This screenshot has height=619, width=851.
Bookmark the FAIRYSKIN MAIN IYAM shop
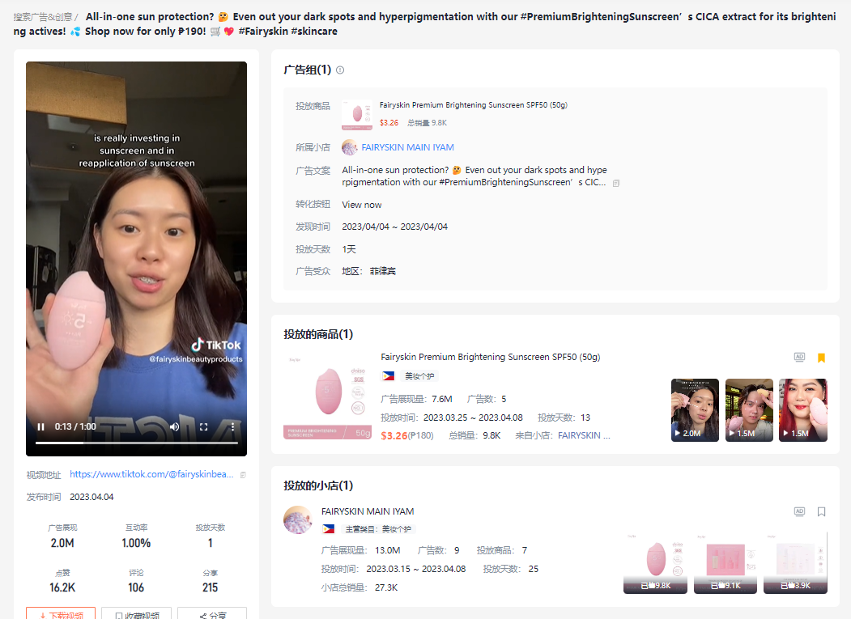coord(821,511)
